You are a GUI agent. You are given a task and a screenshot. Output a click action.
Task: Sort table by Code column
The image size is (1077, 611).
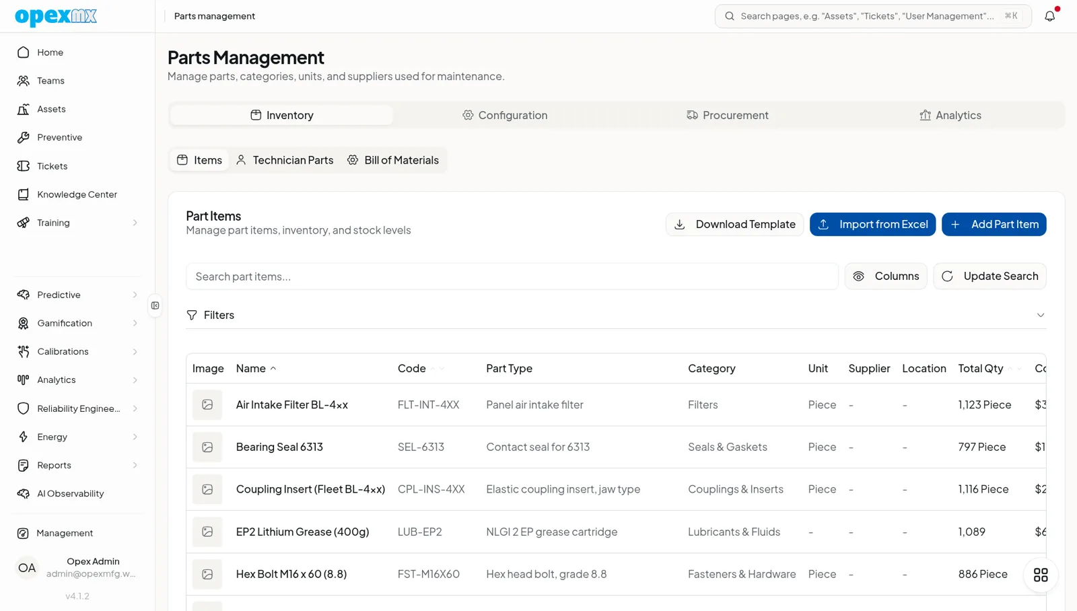(421, 368)
